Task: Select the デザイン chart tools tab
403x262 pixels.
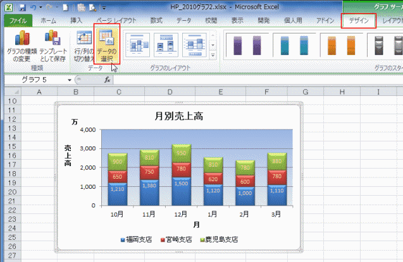Action: (359, 21)
